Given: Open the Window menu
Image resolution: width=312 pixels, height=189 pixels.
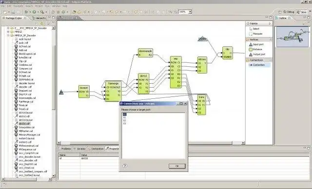Looking at the screenshot, I should coord(57,6).
